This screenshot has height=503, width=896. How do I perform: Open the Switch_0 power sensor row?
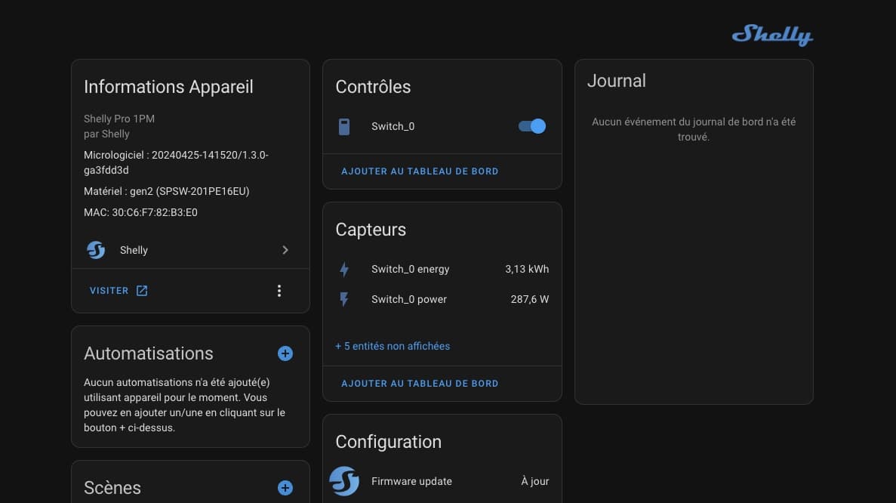442,299
